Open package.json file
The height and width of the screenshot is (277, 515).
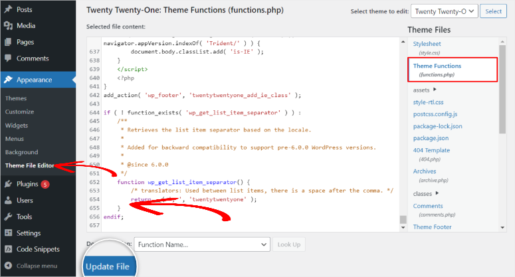(431, 138)
